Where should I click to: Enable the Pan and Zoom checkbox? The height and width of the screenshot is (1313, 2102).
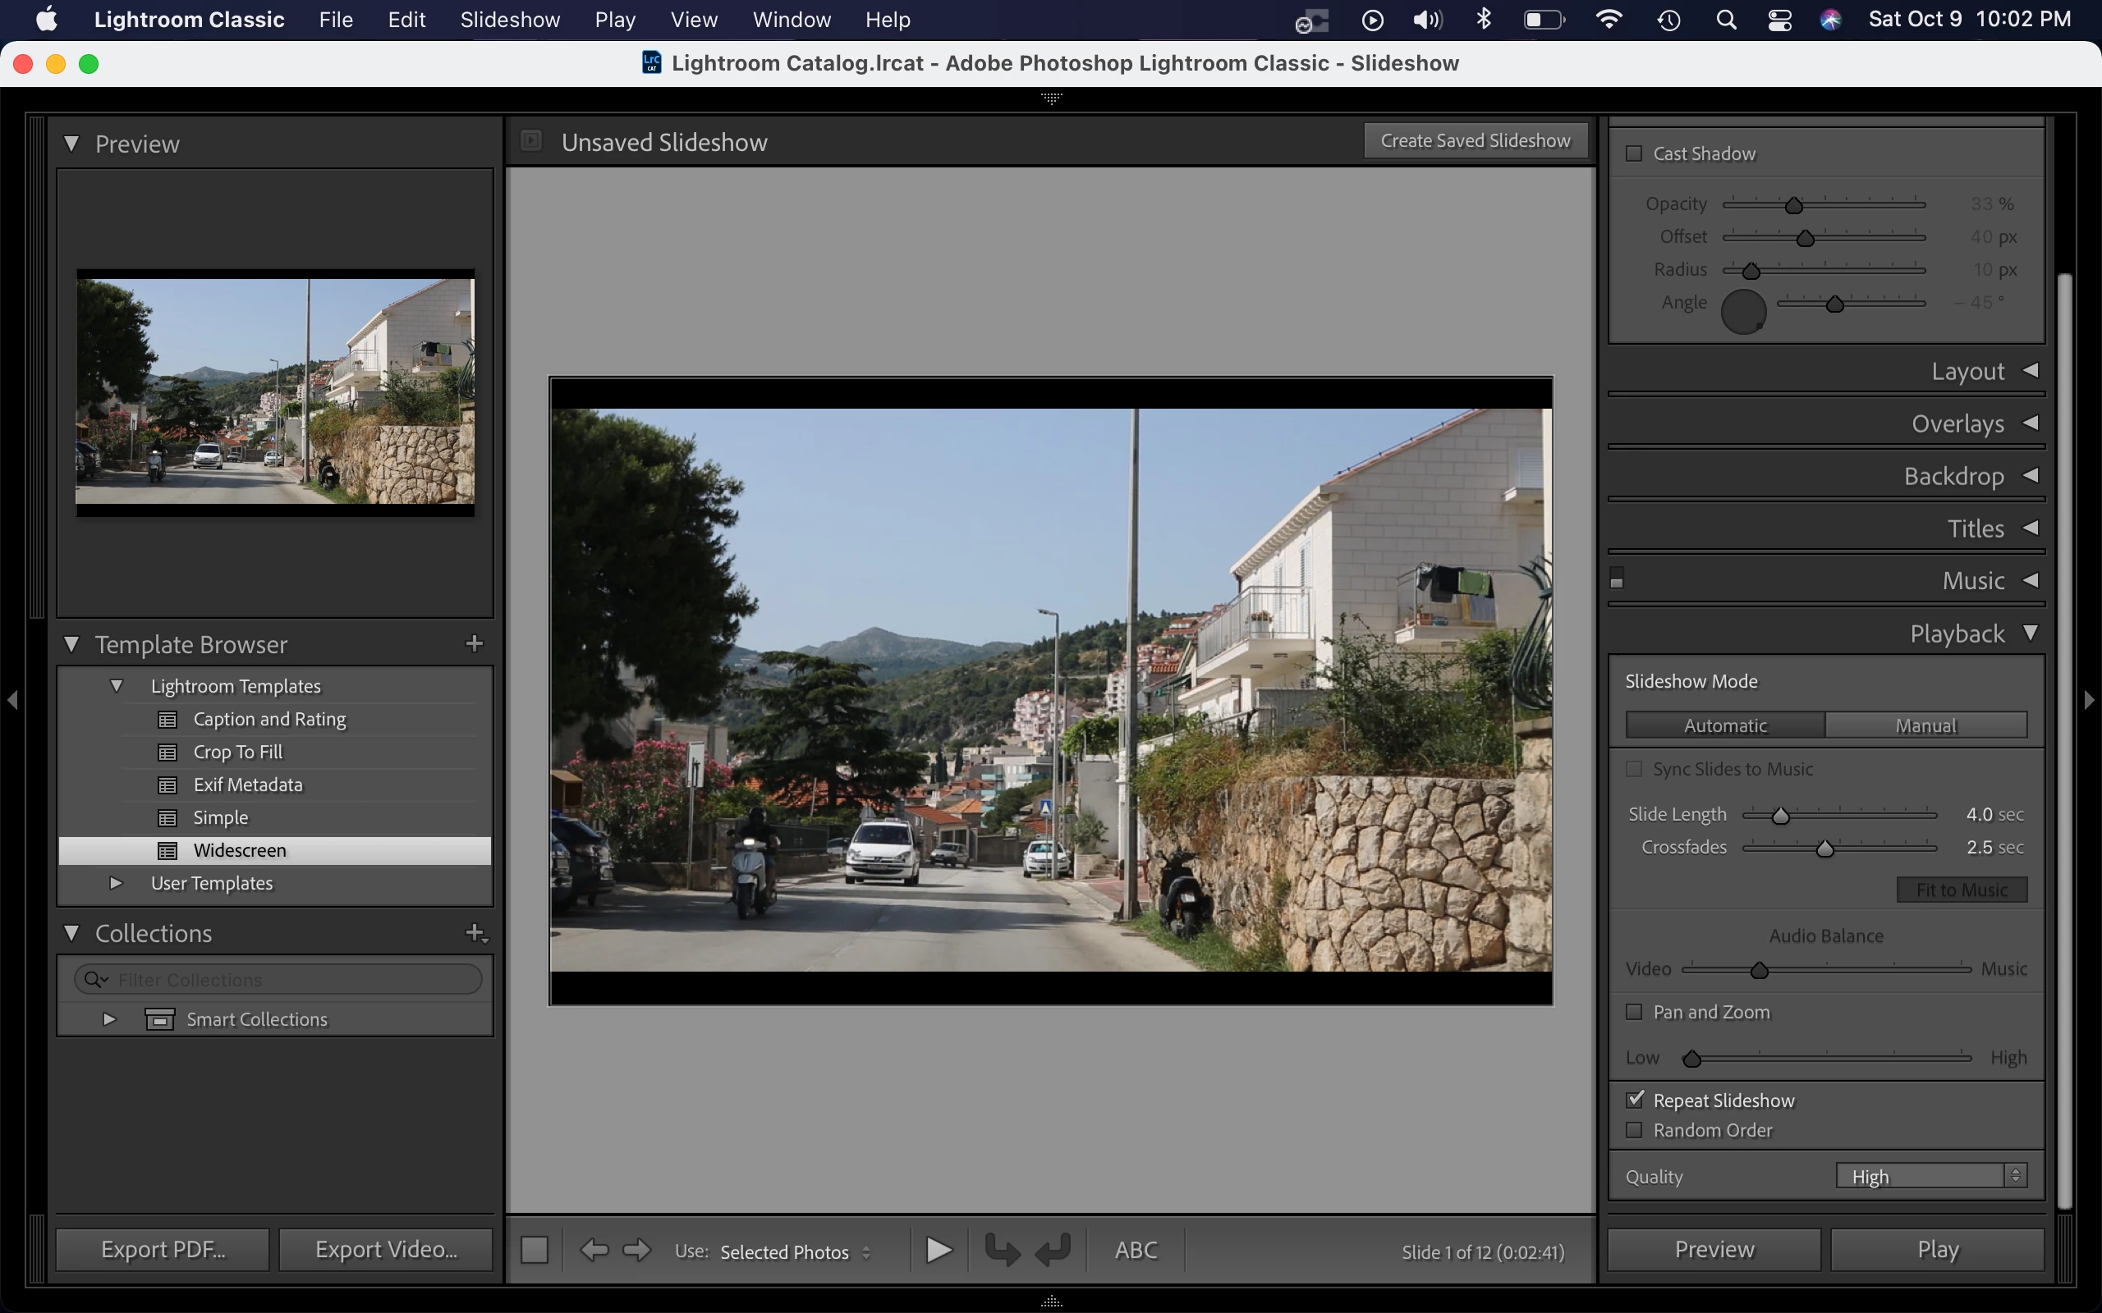pyautogui.click(x=1634, y=1012)
